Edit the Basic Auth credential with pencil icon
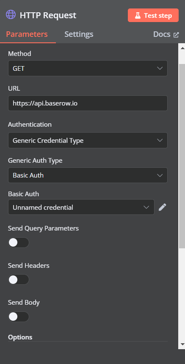 point(162,207)
